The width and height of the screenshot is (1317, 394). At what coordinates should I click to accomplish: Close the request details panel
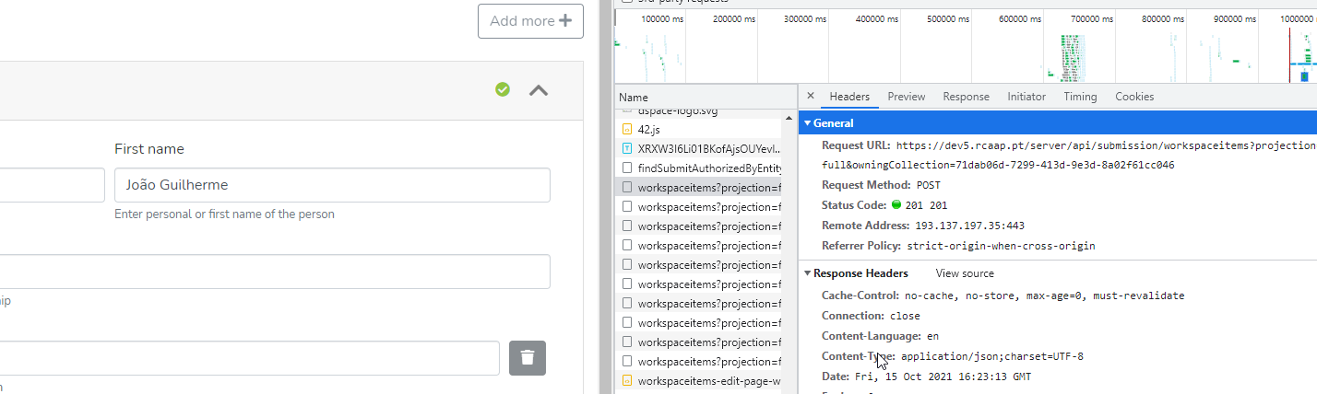pos(811,96)
